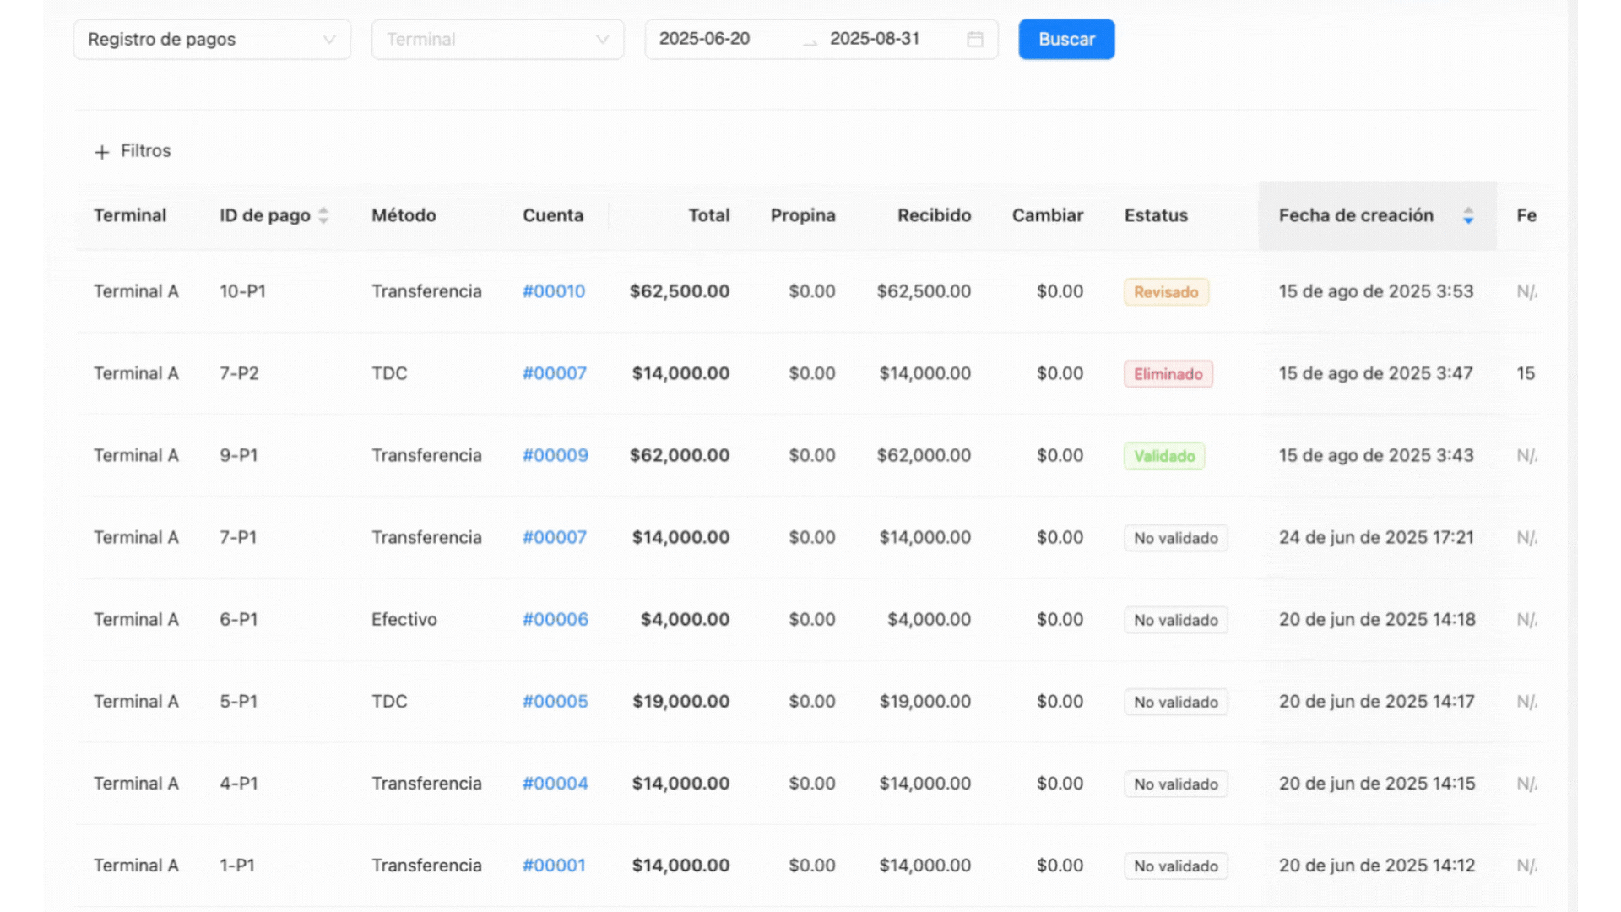Viewport: 1621px width, 912px height.
Task: Click the Eliminado status tag
Action: coord(1168,374)
